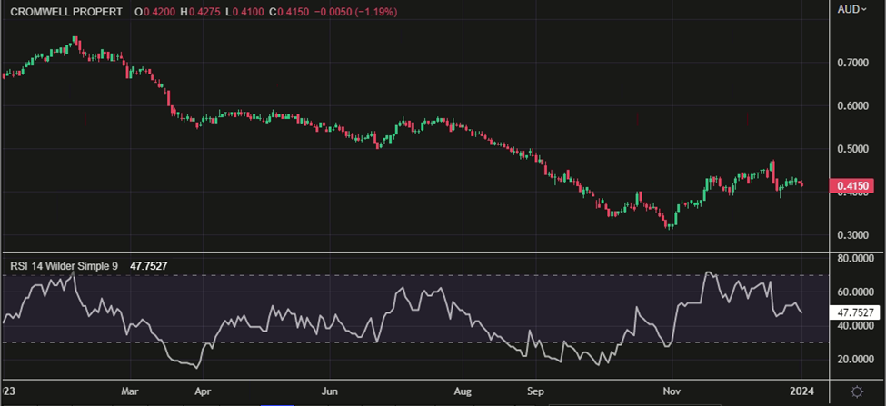Click the red 0.4150 current price tag

[851, 185]
